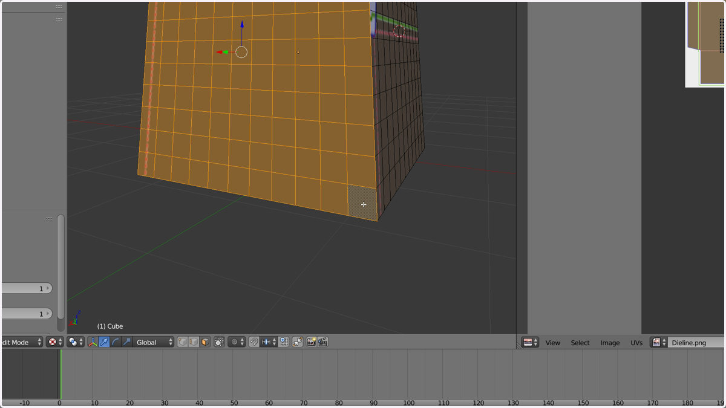Open the proportional editing dropdown
The image size is (726, 408).
[x=237, y=342]
